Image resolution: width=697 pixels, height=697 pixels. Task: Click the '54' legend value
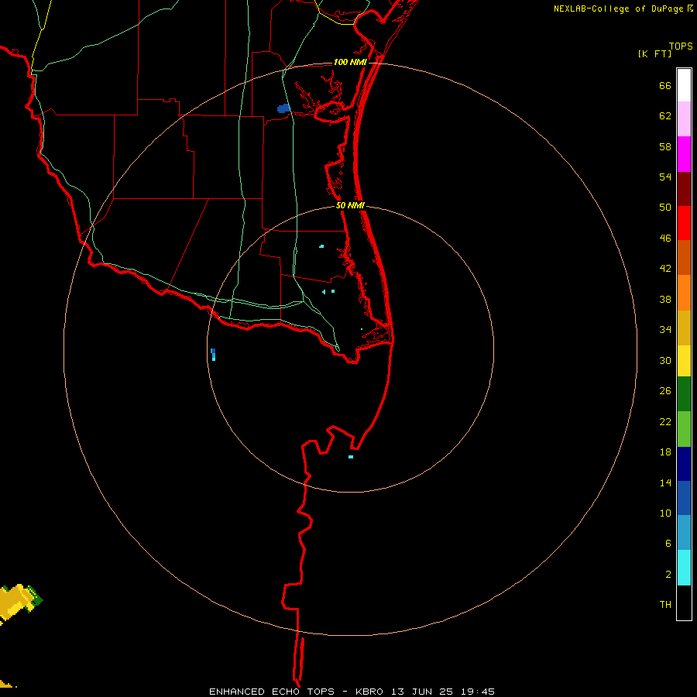tap(665, 177)
